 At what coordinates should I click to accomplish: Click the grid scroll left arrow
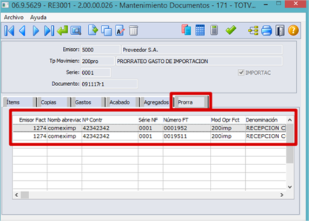[17, 195]
